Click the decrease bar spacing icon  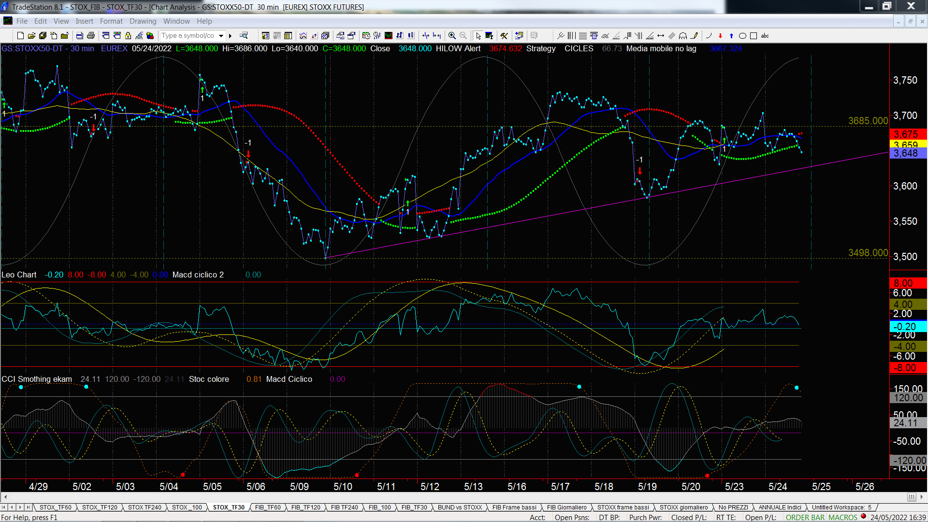pyautogui.click(x=426, y=36)
